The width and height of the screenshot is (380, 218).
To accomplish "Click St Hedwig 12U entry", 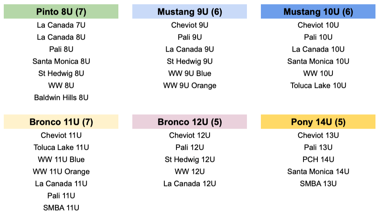I will (190, 160).
